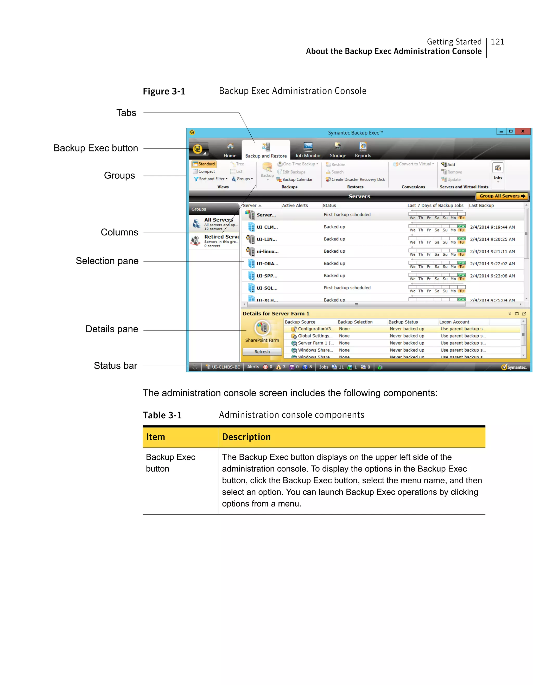Pop out the Details pane
The width and height of the screenshot is (533, 685).
point(524,314)
